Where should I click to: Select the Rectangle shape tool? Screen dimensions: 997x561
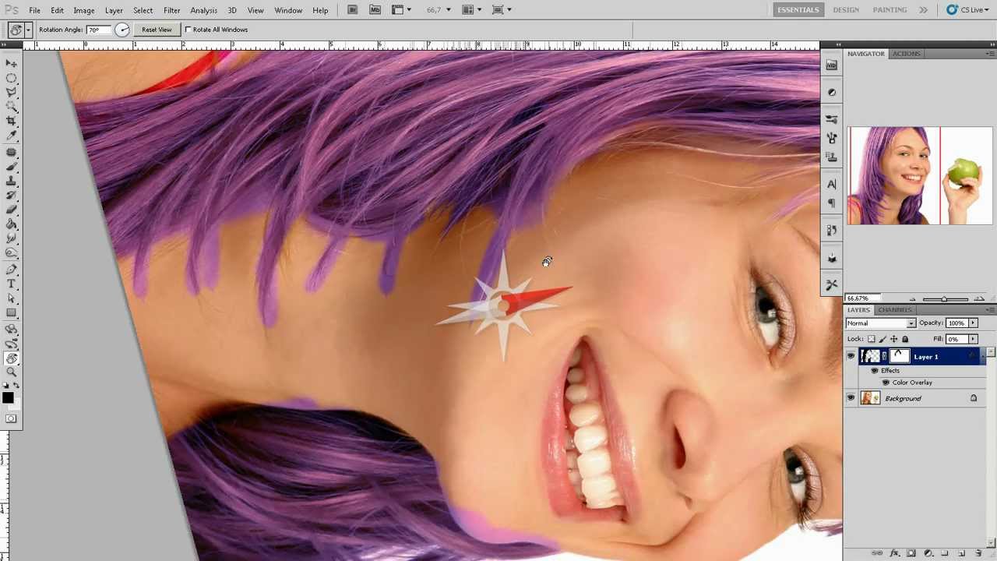coord(11,312)
